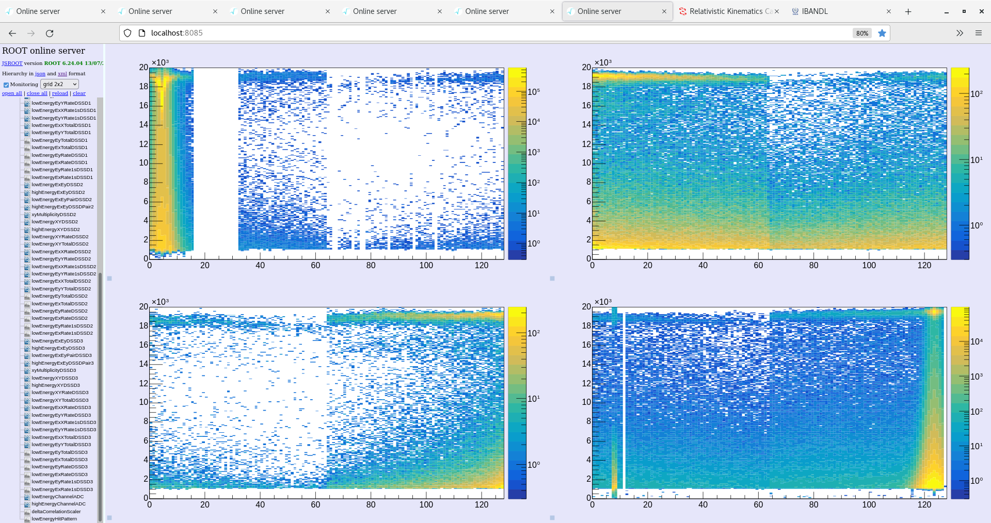Click the 'clear' link
The image size is (991, 523).
pos(79,93)
